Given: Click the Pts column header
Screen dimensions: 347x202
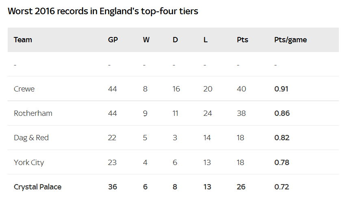Looking at the screenshot, I should 243,40.
